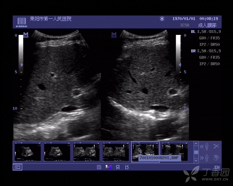
Task: Click the 7001010008201.BMP filename tooltip
Action: click(x=160, y=158)
